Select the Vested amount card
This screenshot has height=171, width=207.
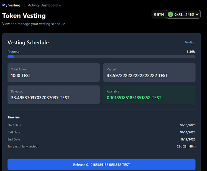(x=149, y=73)
